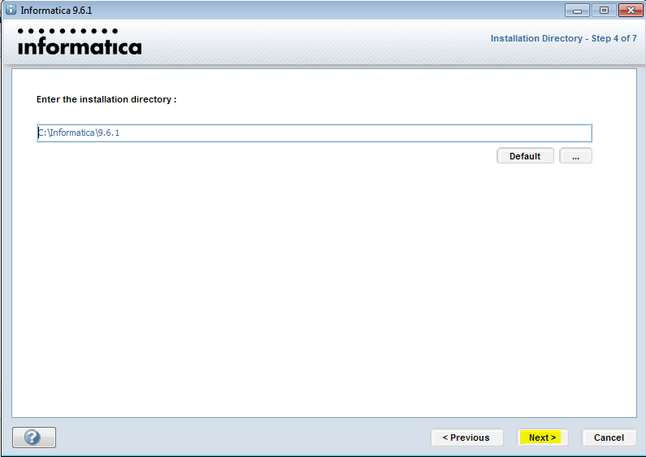This screenshot has width=646, height=457.
Task: Go back with the < Previous button
Action: coord(466,437)
